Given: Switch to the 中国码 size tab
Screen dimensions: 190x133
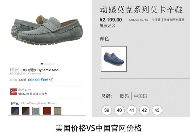Looking at the screenshot, I should click(x=140, y=96).
